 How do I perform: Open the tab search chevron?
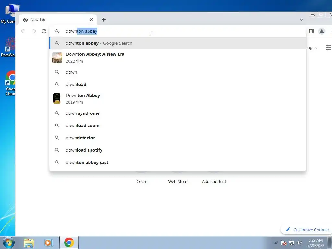tap(301, 20)
